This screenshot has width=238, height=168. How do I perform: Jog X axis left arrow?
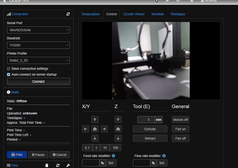click(x=86, y=129)
